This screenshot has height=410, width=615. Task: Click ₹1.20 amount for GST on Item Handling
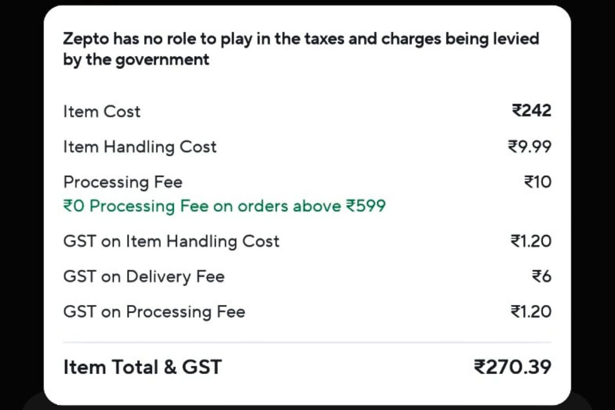pyautogui.click(x=531, y=241)
